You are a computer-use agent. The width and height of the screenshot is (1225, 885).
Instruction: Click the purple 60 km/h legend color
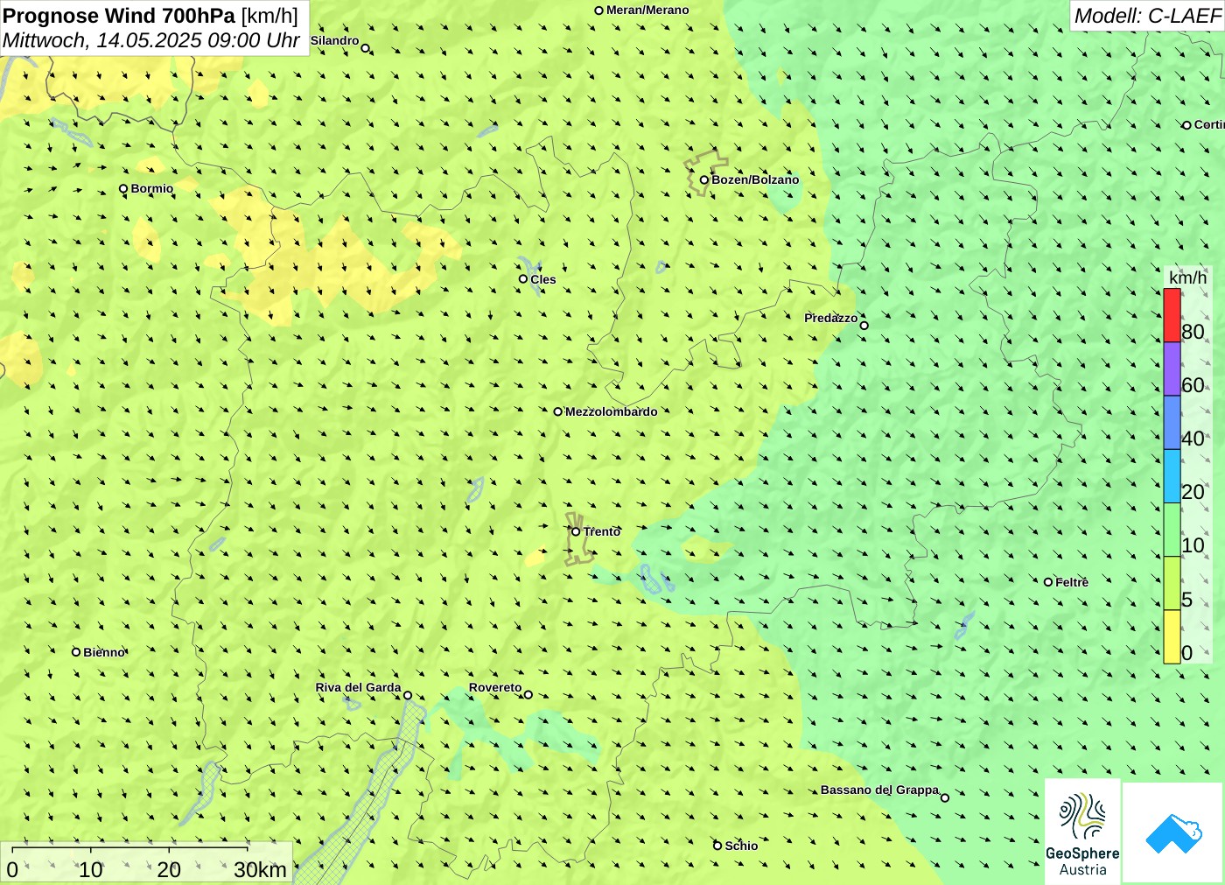pyautogui.click(x=1172, y=369)
